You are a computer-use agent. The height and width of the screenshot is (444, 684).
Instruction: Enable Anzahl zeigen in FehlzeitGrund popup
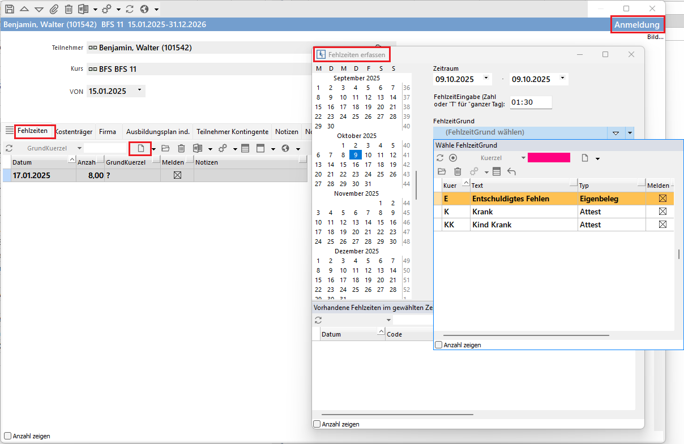438,344
